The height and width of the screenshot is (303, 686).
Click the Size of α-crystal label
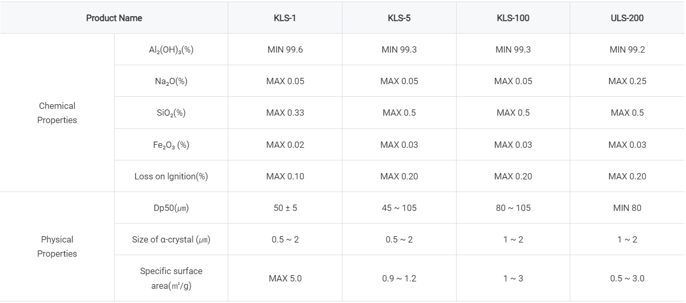click(x=171, y=239)
